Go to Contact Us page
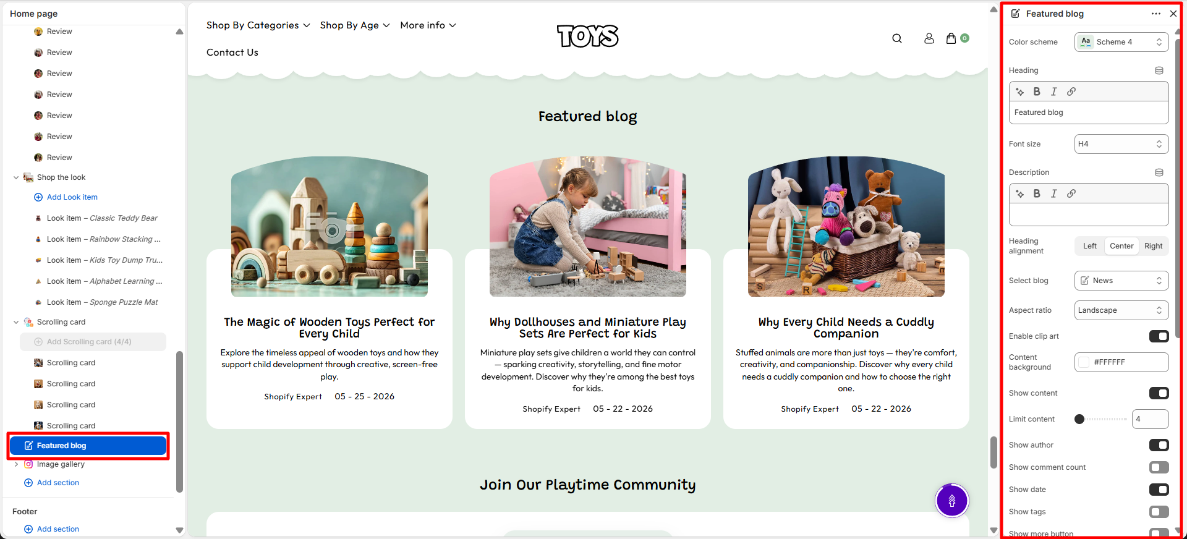This screenshot has height=539, width=1187. point(232,53)
